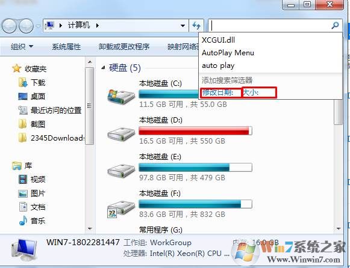Screen dimensions: 350x268
Task: Open recent pages dropdown beside nav arrows
Action: click(x=38, y=26)
